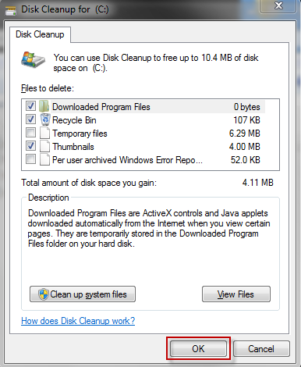Uncheck the Downloaded Program Files checkbox
Screen dimensions: 301x367
(30, 106)
